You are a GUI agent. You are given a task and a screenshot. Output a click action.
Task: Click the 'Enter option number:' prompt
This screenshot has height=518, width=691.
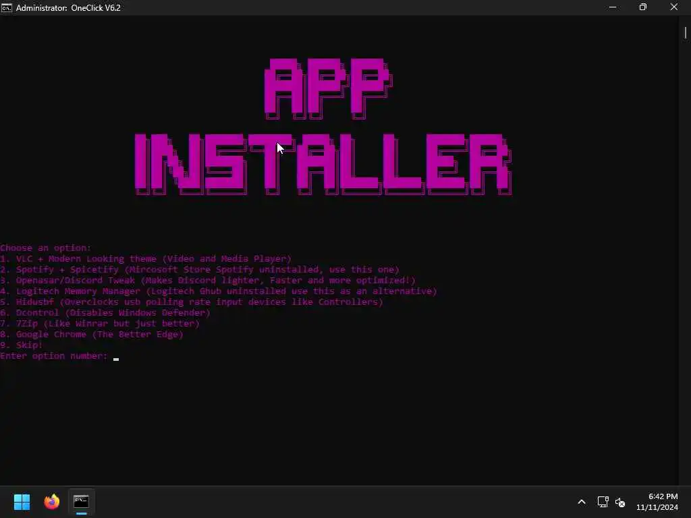[54, 356]
